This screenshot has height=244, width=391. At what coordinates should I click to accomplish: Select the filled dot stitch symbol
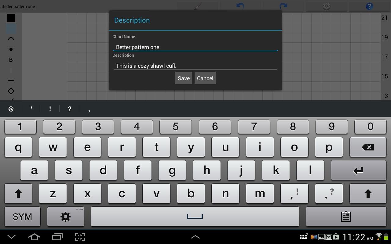click(11, 49)
